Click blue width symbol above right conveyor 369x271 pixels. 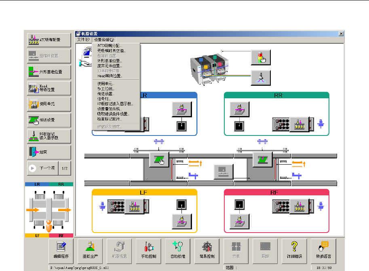click(x=262, y=142)
